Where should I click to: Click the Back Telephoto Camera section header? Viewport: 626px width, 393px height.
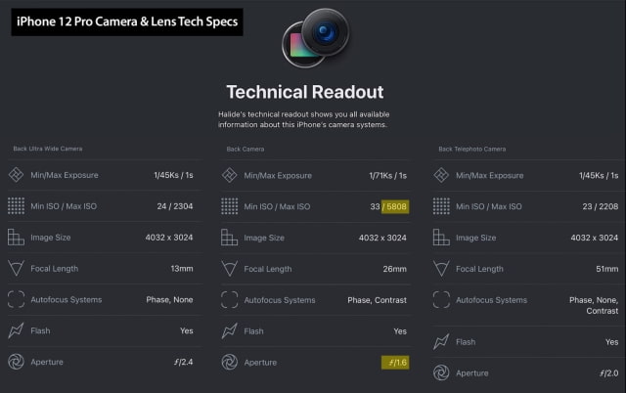[472, 149]
